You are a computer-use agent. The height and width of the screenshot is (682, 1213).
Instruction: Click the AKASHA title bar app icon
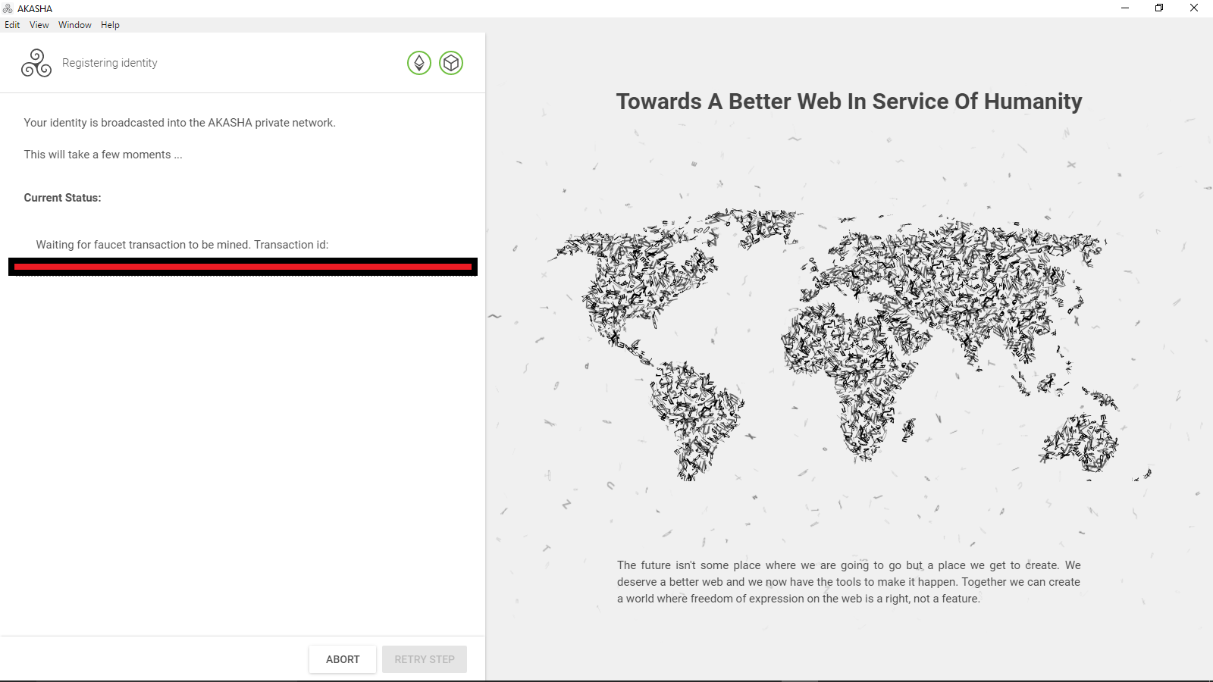click(x=8, y=8)
